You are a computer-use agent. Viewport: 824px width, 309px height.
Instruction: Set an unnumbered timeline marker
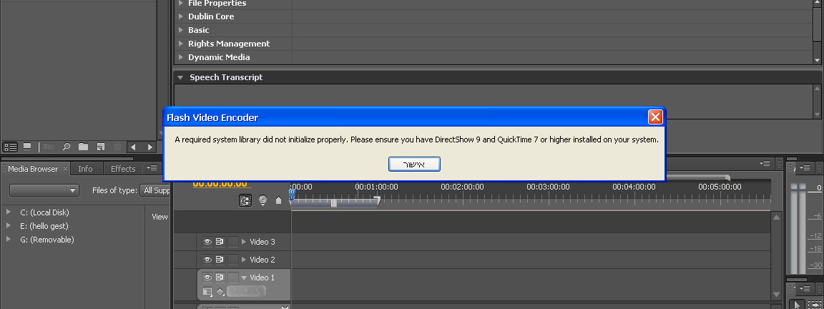point(278,200)
